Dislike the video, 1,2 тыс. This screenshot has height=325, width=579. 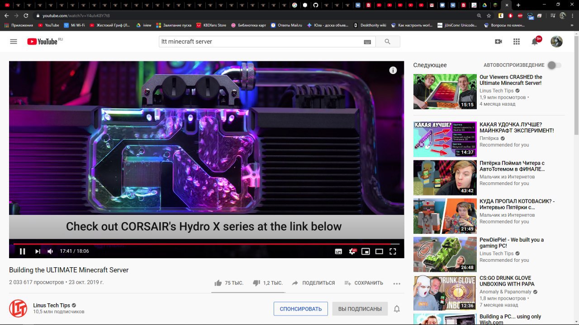267,283
